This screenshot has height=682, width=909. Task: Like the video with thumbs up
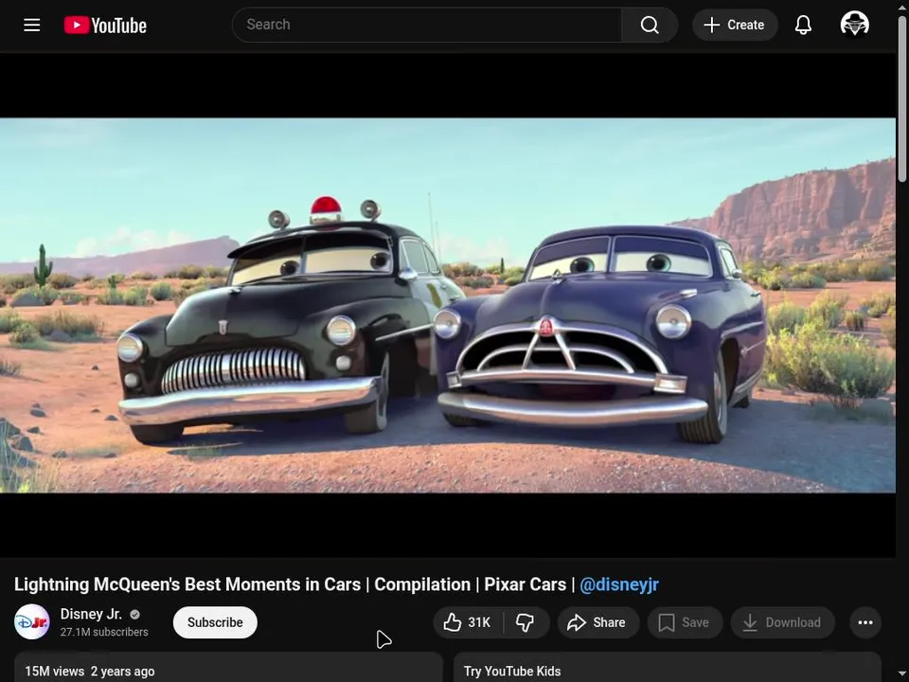(x=467, y=622)
